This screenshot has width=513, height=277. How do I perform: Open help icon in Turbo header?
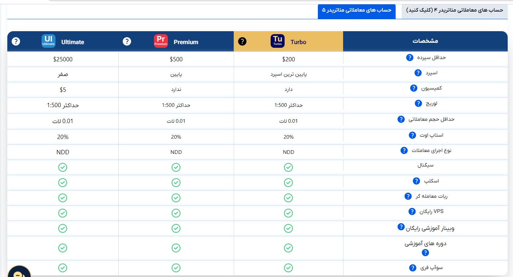(242, 41)
